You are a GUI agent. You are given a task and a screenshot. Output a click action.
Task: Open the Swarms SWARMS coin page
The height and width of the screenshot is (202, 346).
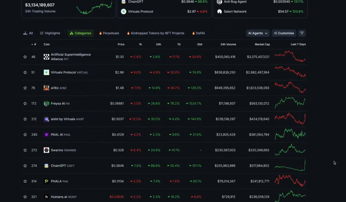[63, 150]
